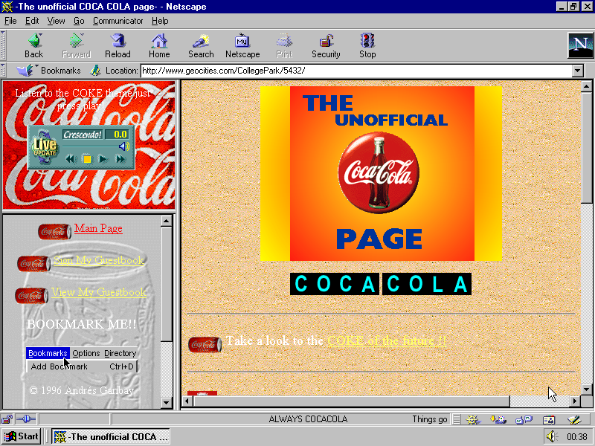Open the Edit menu
This screenshot has height=446, width=595.
click(32, 21)
